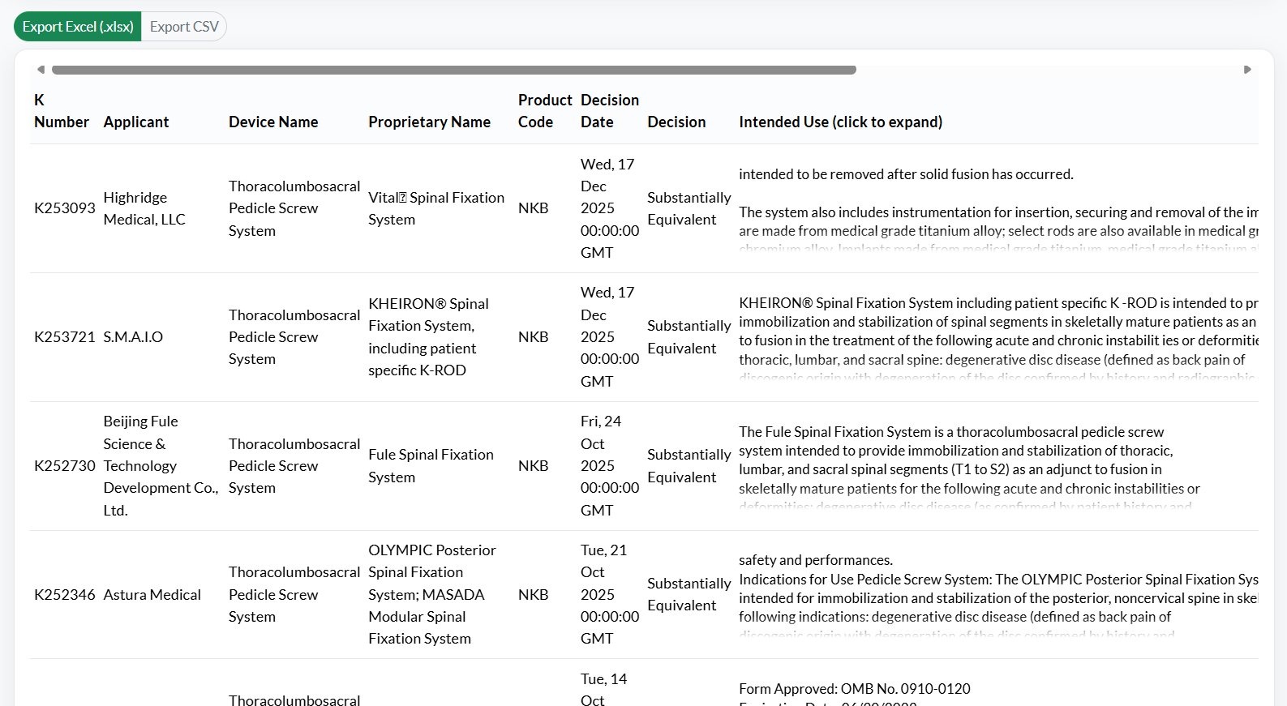This screenshot has height=706, width=1287.
Task: Click K252730 in the K Number column
Action: coord(65,466)
